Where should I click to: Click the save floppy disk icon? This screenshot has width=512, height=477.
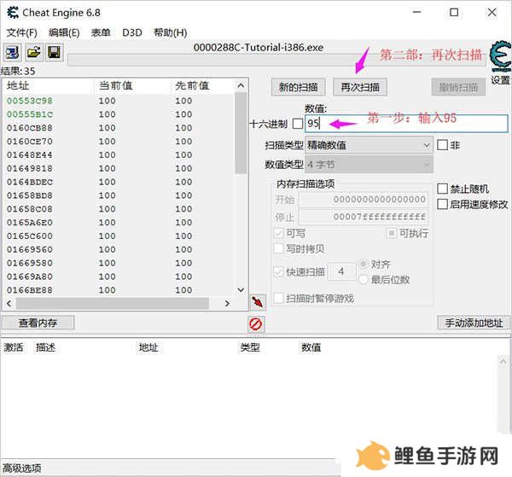54,52
